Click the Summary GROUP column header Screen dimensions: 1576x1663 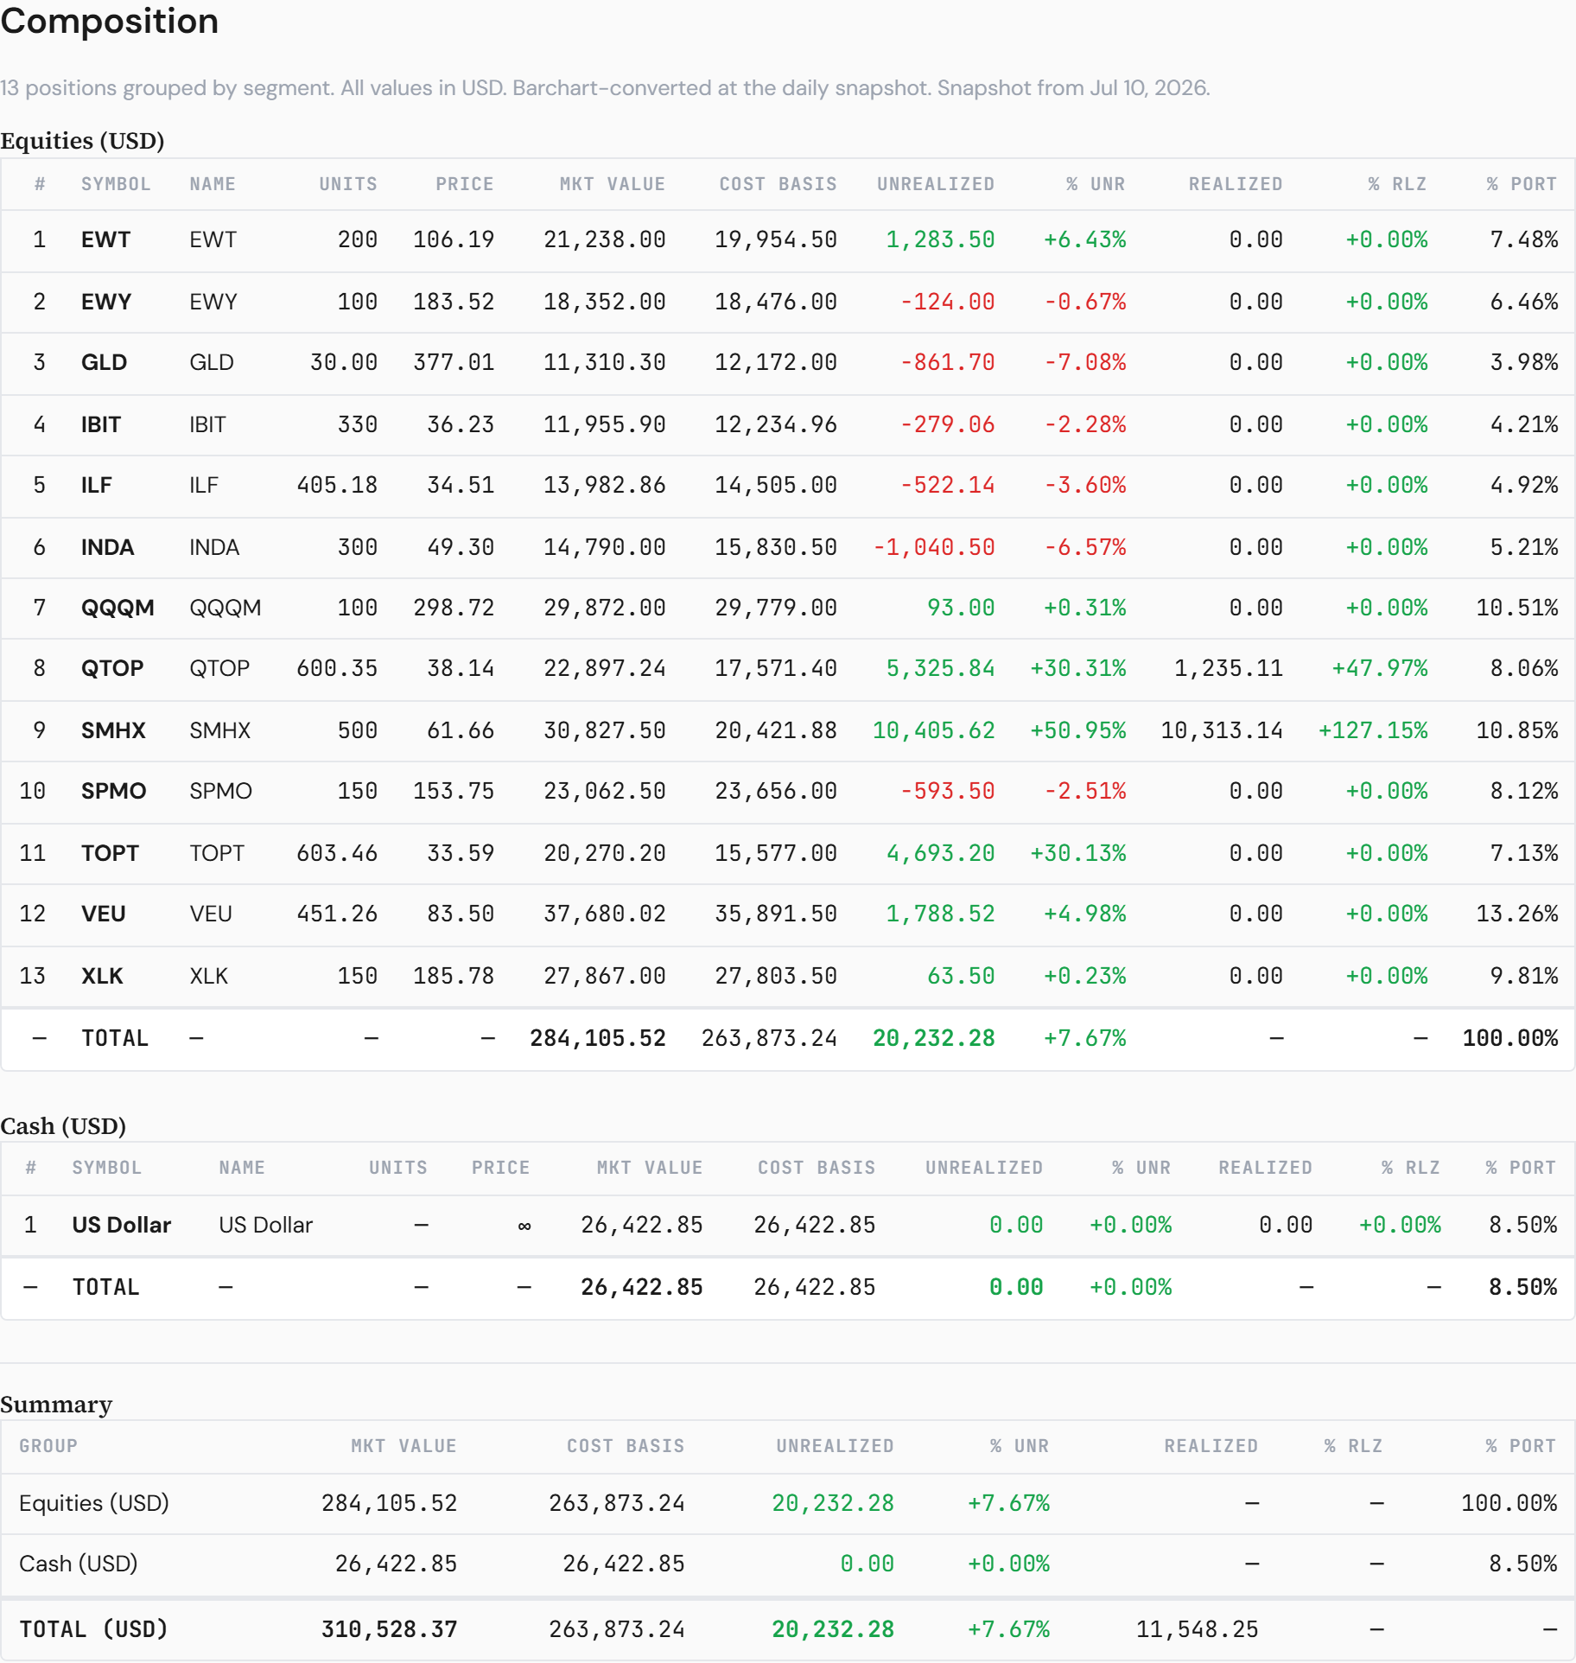48,1446
